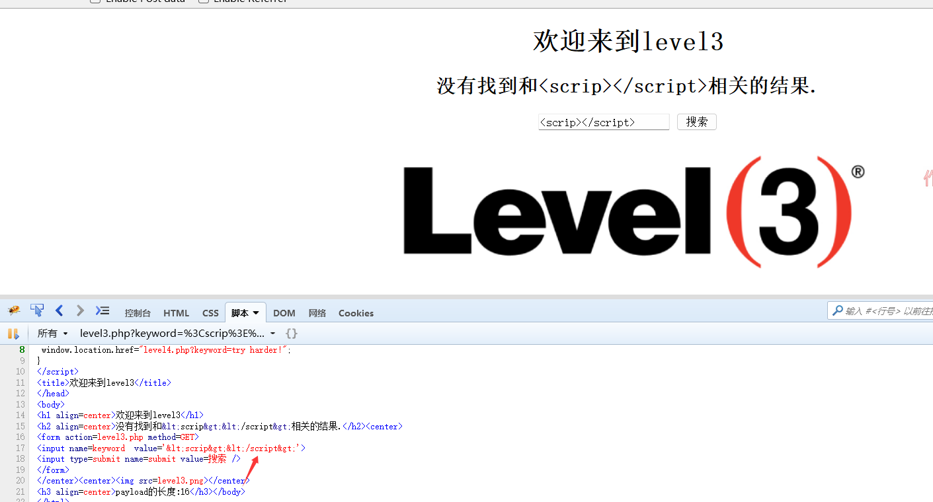The height and width of the screenshot is (502, 933).
Task: Click the window.location.href code line
Action: point(166,350)
